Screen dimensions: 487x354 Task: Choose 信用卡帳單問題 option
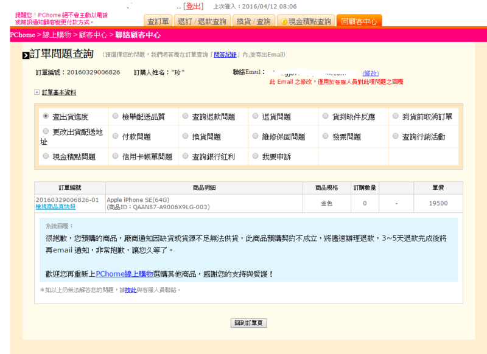click(115, 156)
